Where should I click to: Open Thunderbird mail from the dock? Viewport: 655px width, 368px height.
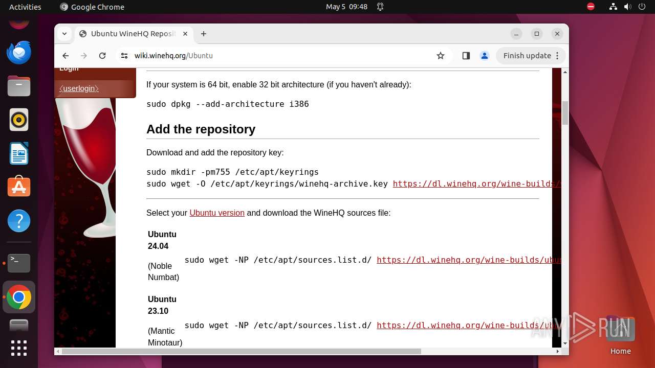click(x=19, y=52)
